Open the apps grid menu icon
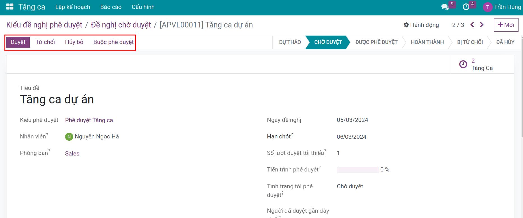523x218 pixels. 10,7
